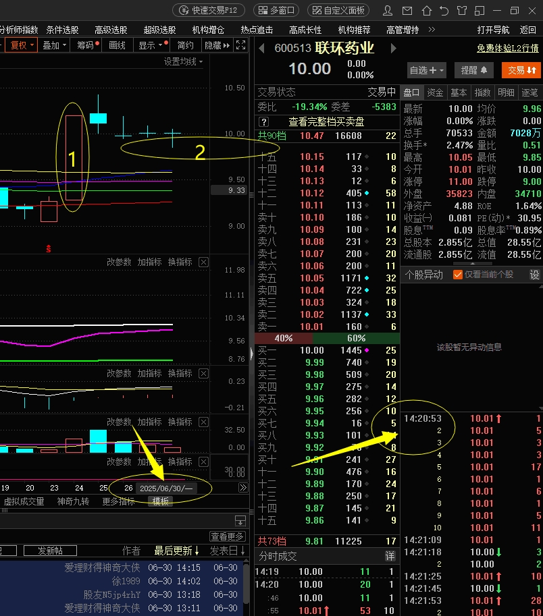Show next stock with right triangle

[x=393, y=49]
